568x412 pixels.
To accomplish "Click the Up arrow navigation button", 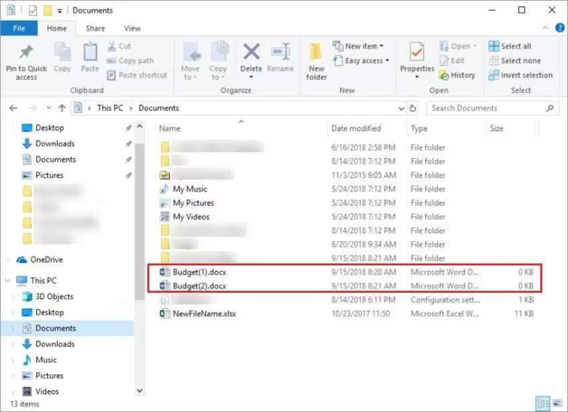I will click(x=61, y=108).
